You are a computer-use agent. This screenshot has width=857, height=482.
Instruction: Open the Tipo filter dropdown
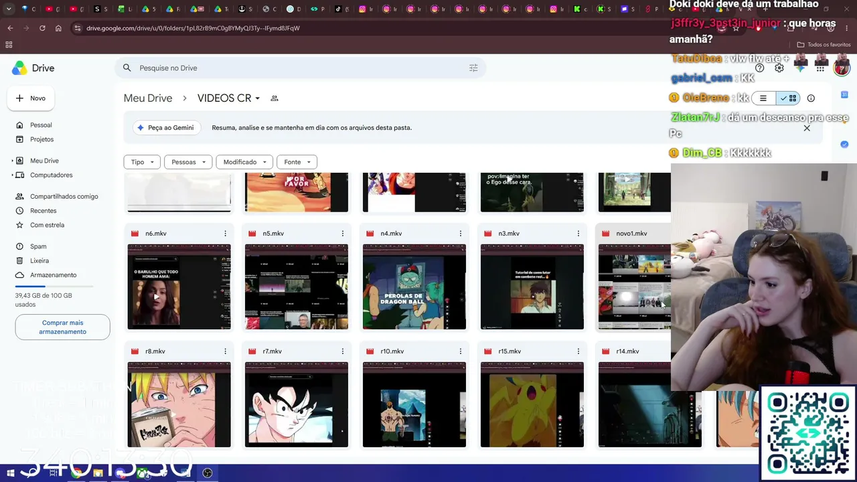click(142, 162)
